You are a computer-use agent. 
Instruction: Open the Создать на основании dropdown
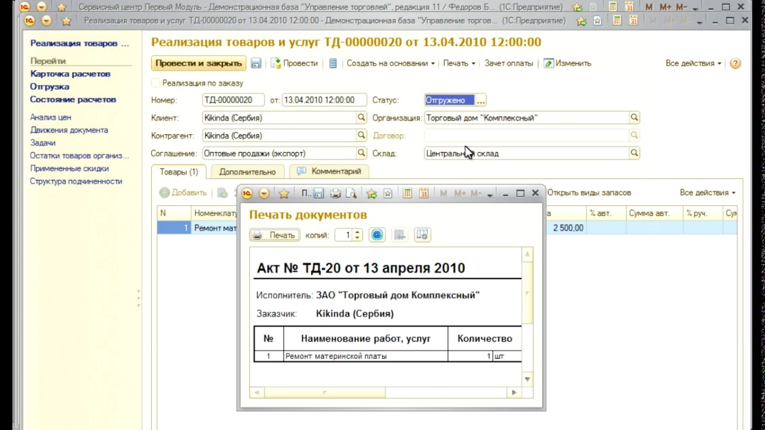391,63
